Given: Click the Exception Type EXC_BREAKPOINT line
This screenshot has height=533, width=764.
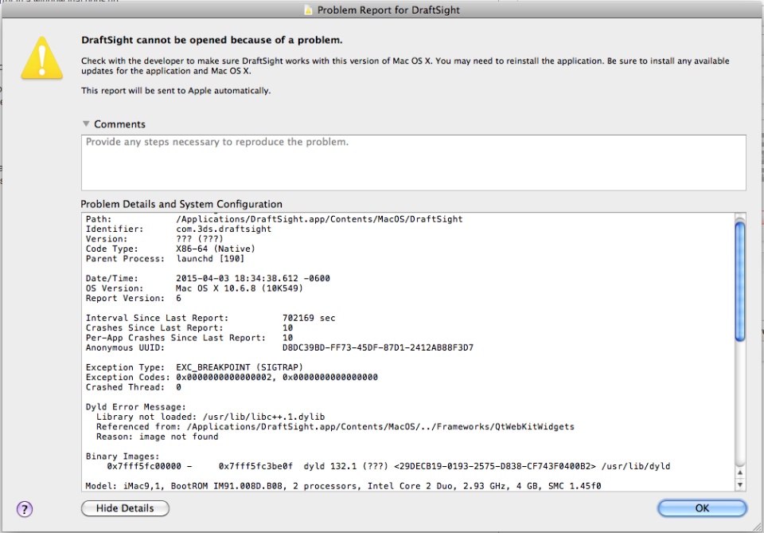Looking at the screenshot, I should coord(194,367).
